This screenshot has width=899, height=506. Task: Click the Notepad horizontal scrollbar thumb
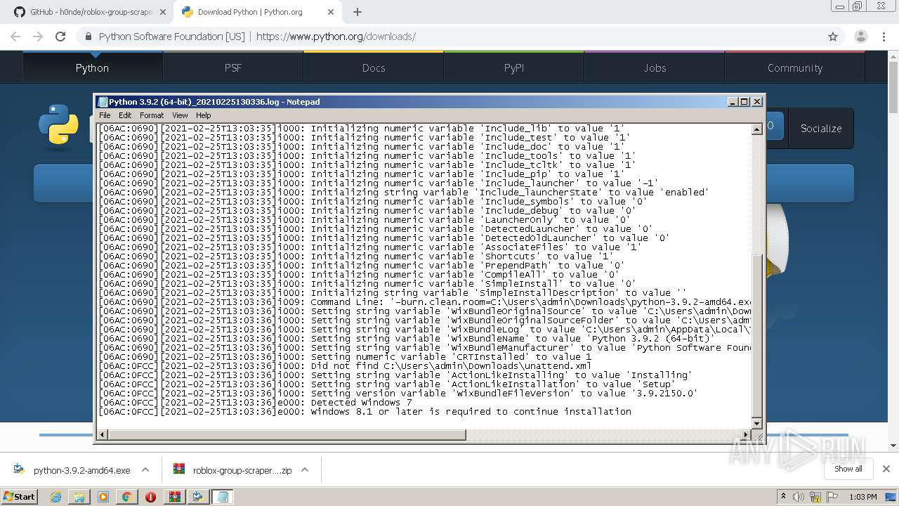286,434
